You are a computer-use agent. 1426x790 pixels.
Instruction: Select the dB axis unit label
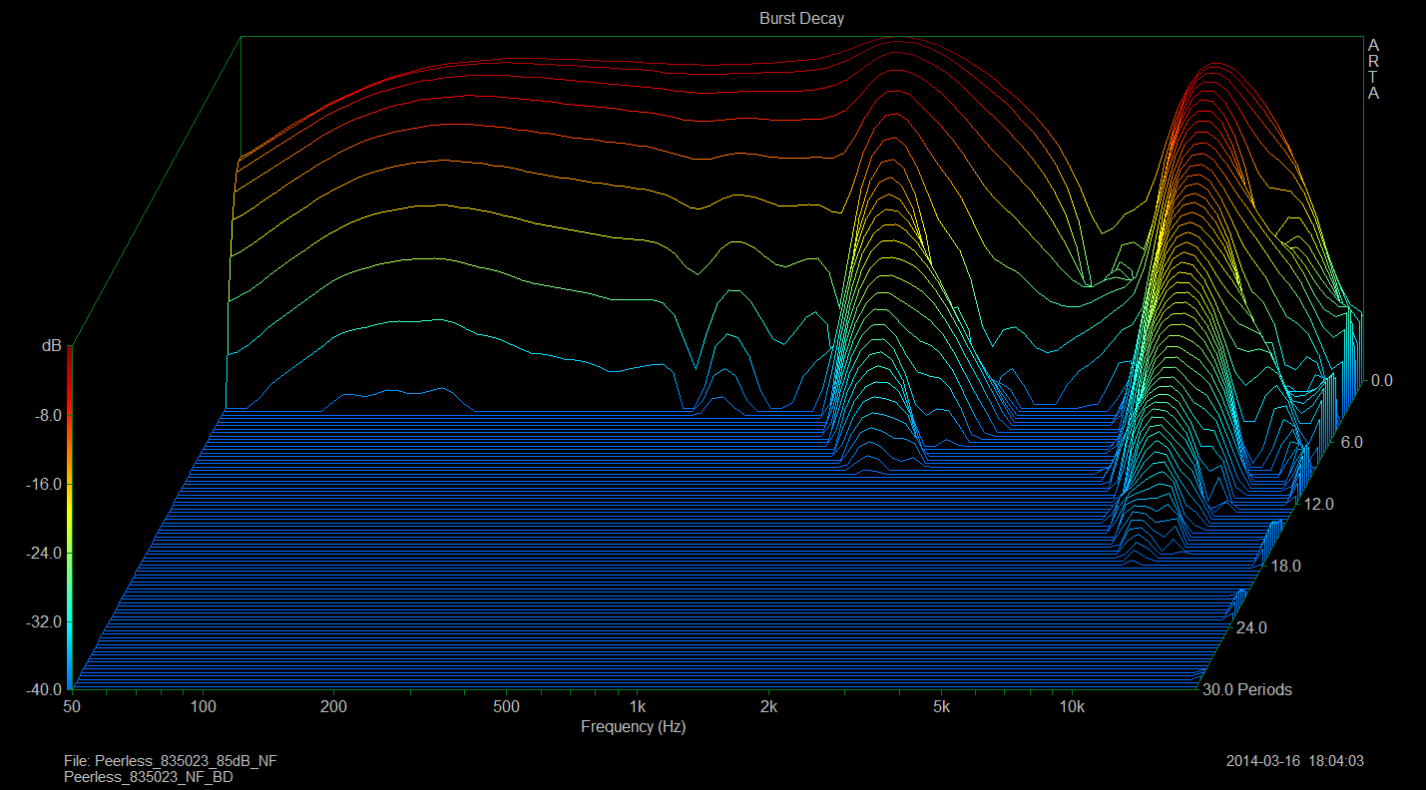coord(51,346)
